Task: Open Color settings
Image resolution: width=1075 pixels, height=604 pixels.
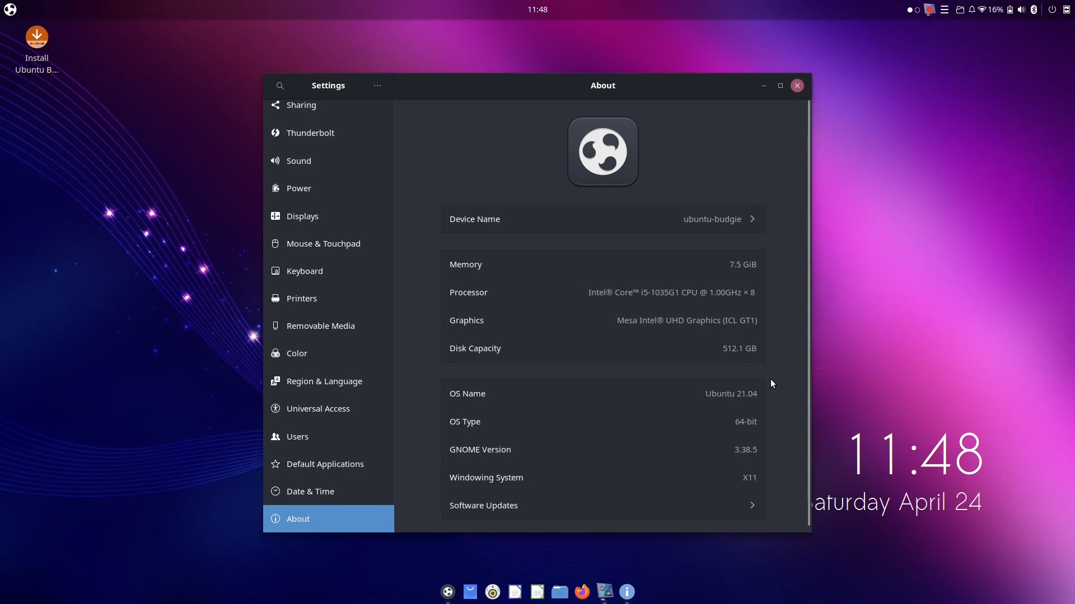Action: [x=329, y=353]
